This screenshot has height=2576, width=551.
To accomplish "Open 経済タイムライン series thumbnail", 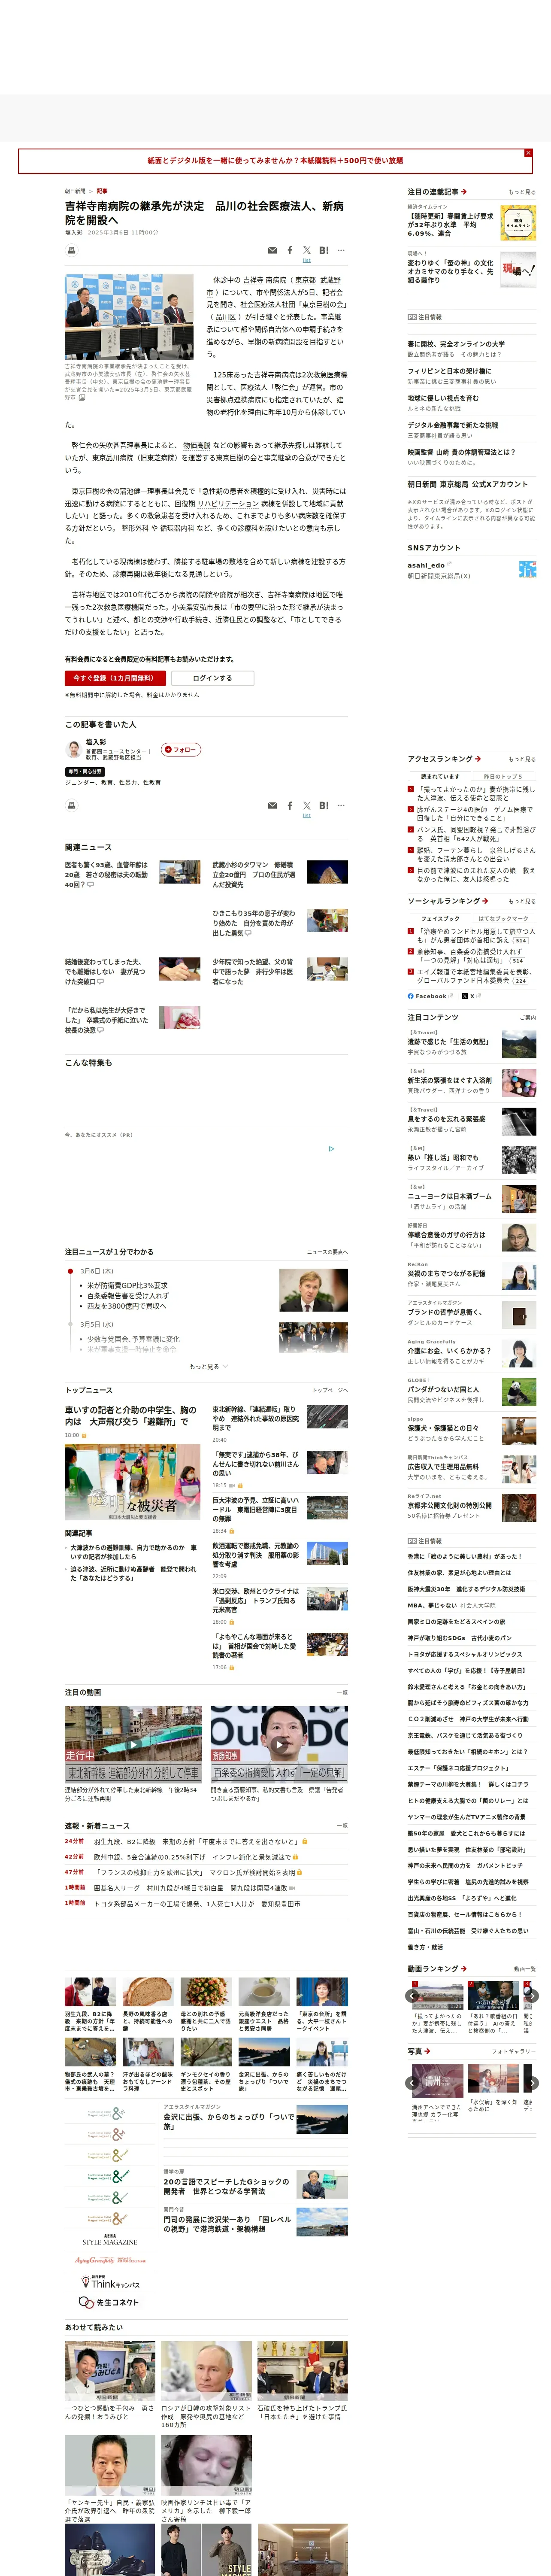I will (x=518, y=223).
